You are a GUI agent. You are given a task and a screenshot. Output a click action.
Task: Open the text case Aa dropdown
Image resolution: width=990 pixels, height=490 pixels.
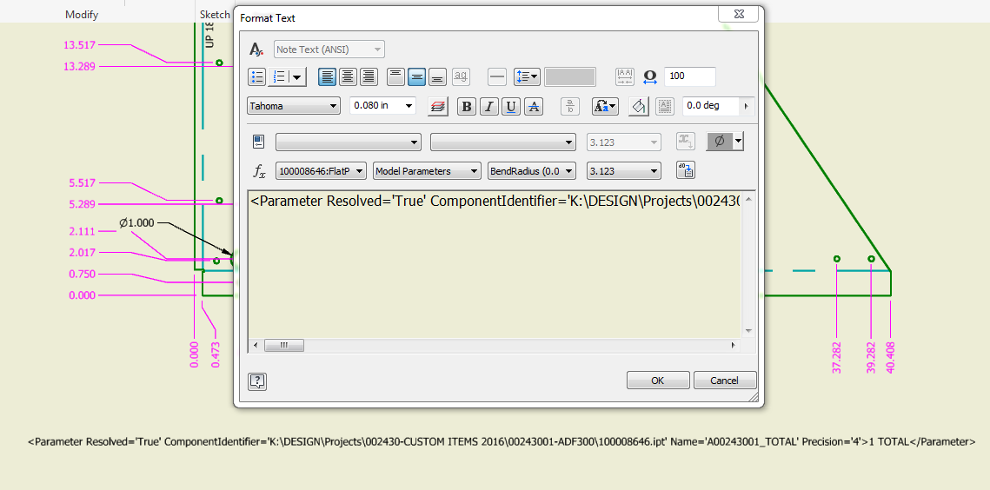605,107
